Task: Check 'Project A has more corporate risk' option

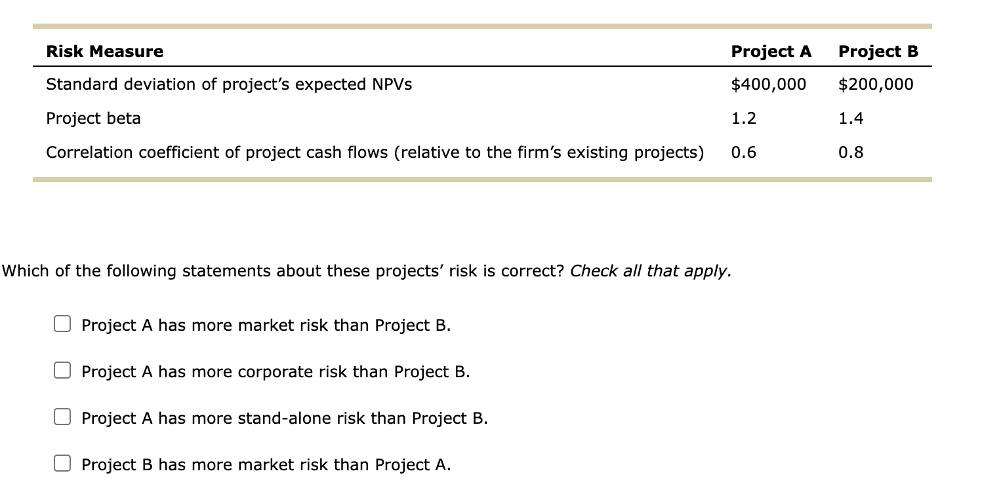Action: tap(62, 370)
